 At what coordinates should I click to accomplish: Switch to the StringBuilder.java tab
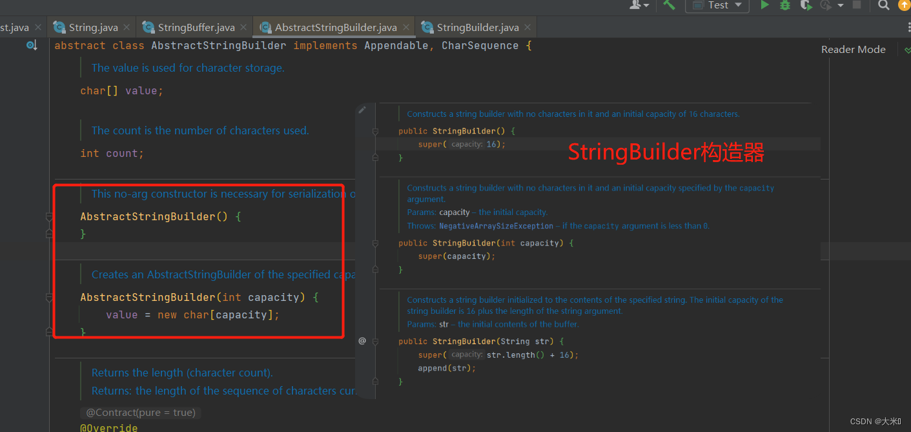coord(477,27)
